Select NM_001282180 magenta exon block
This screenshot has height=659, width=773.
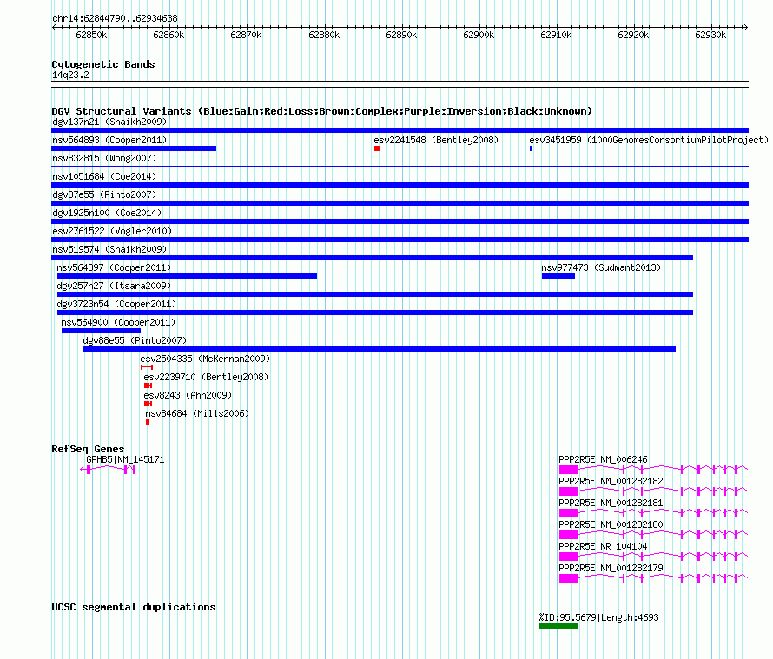tap(568, 535)
